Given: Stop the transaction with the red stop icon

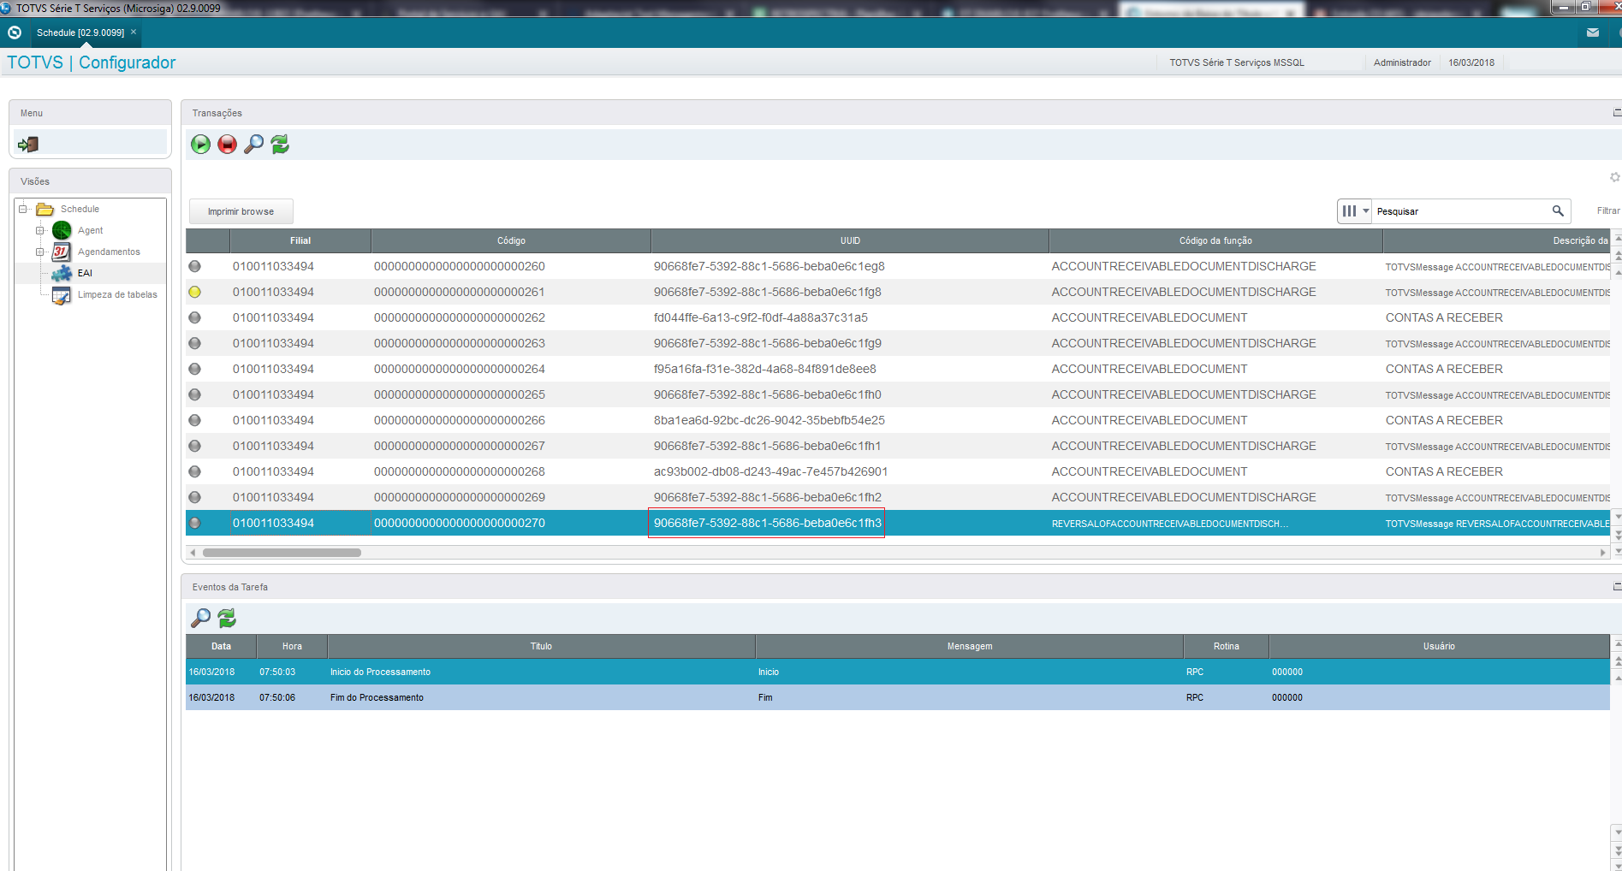Looking at the screenshot, I should pyautogui.click(x=227, y=145).
